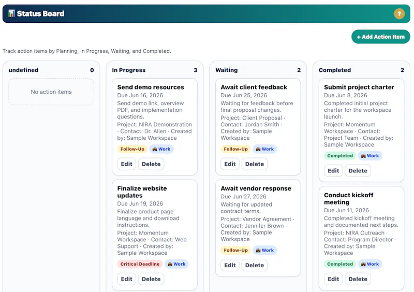Select the 'Await vendor response' card title
Image resolution: width=414 pixels, height=292 pixels.
point(256,188)
